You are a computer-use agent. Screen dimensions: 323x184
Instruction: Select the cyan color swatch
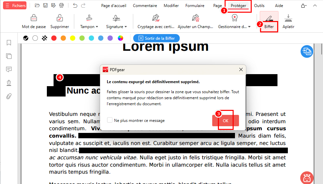[x=91, y=38]
